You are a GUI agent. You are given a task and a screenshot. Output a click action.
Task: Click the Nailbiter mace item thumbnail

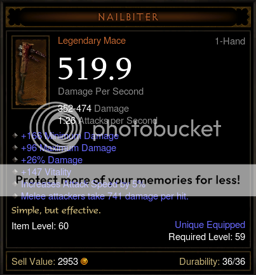pos(30,72)
